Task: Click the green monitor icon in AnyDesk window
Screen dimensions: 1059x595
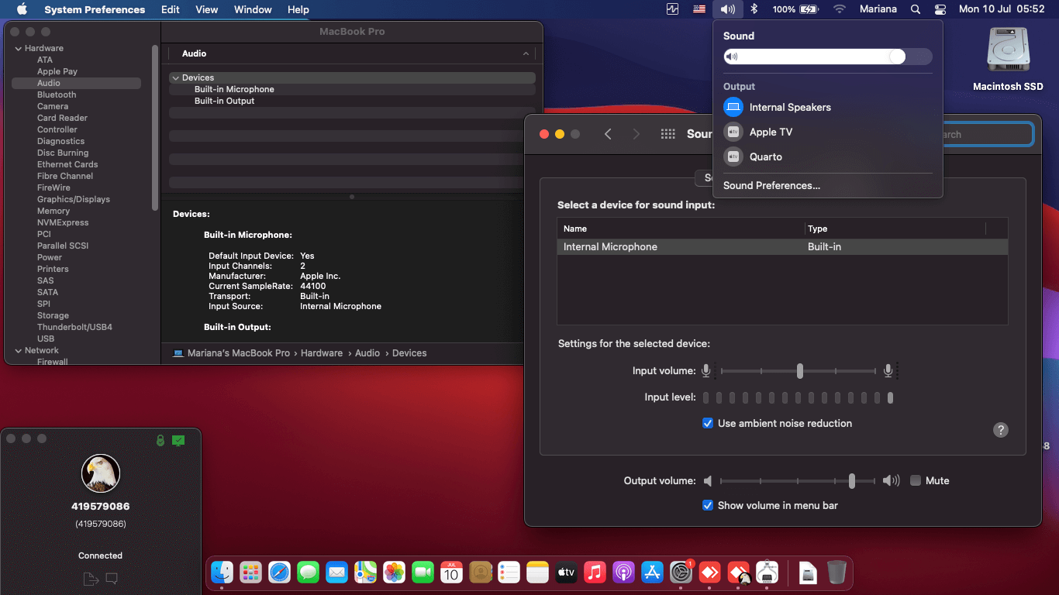Action: tap(178, 440)
